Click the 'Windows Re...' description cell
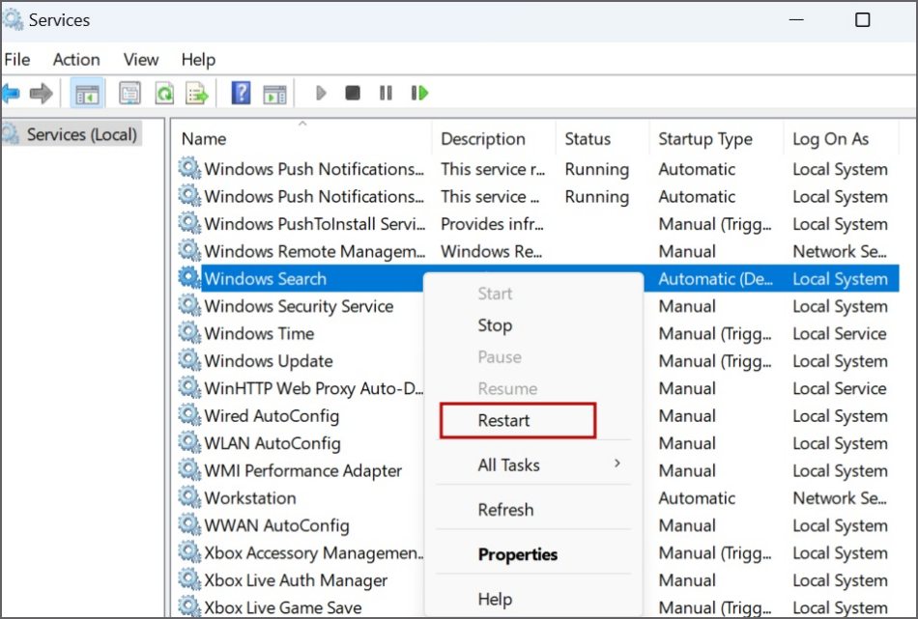The width and height of the screenshot is (918, 619). (x=491, y=252)
